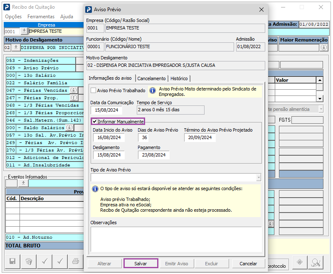
Task: Click the '046 - Sal.Matern.(Sum.142)' row
Action: pyautogui.click(x=45, y=120)
